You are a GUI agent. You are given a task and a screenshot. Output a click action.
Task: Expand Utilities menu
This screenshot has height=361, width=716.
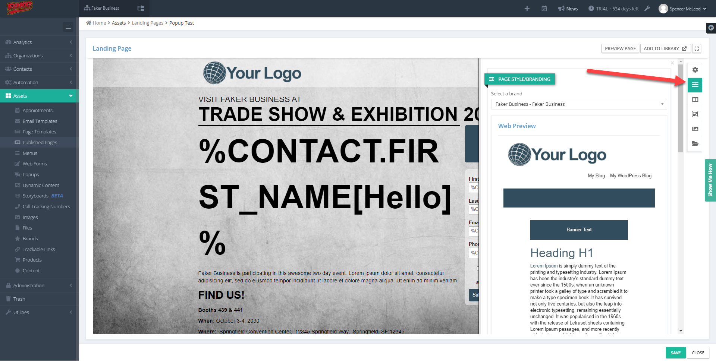pyautogui.click(x=38, y=313)
